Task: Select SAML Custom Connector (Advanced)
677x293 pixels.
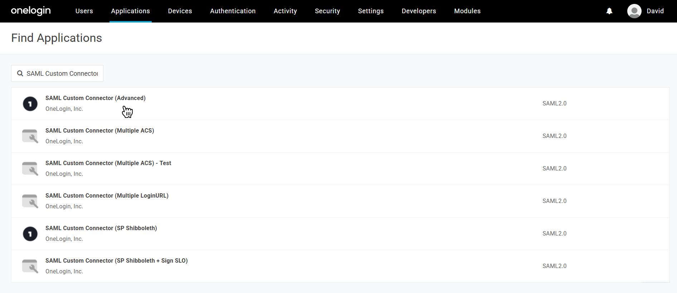Action: click(x=96, y=98)
